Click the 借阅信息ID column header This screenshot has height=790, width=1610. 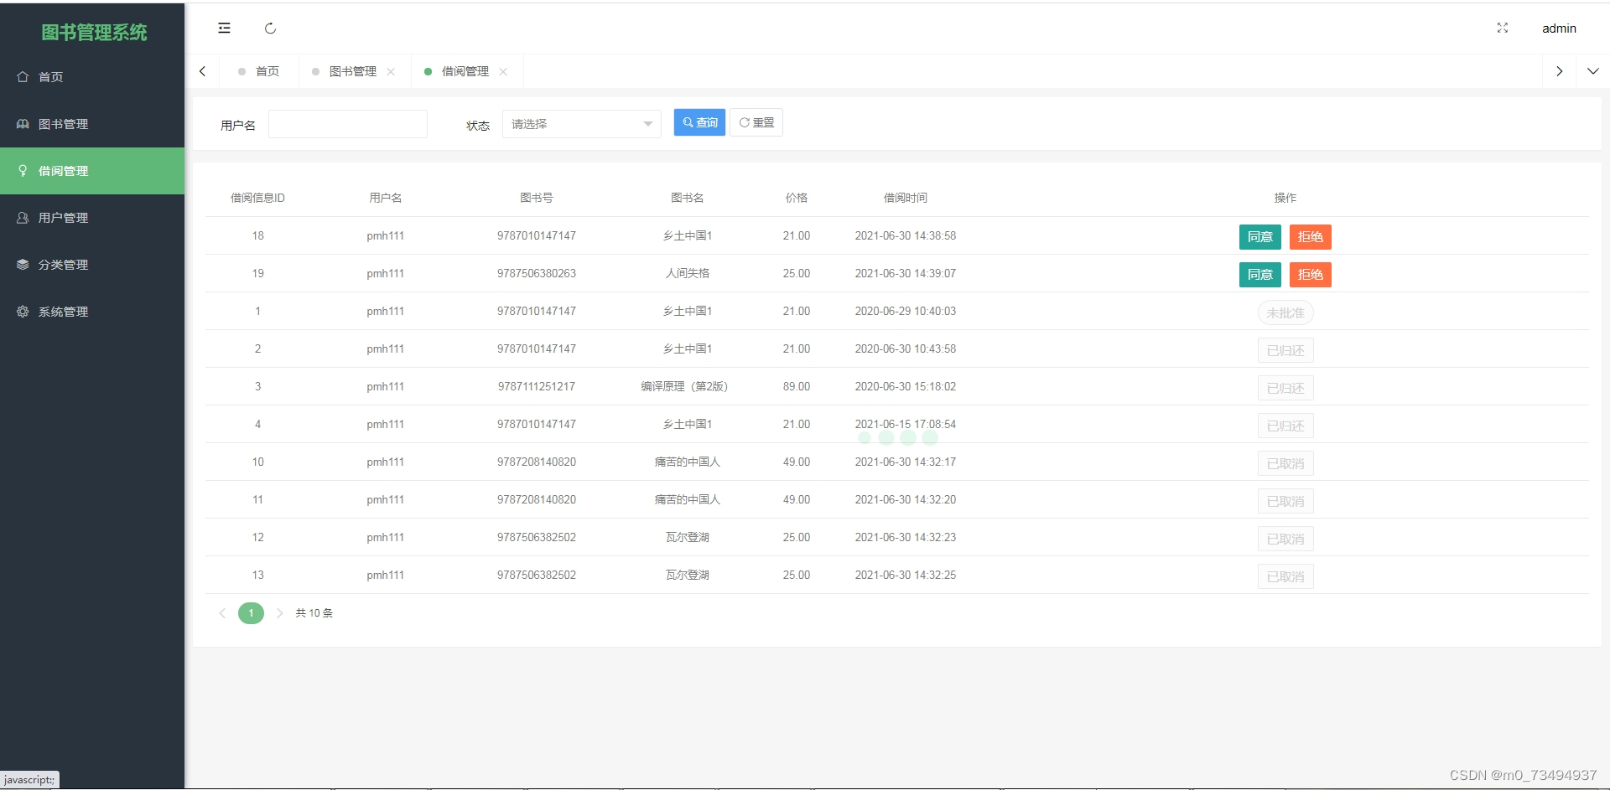(x=257, y=198)
